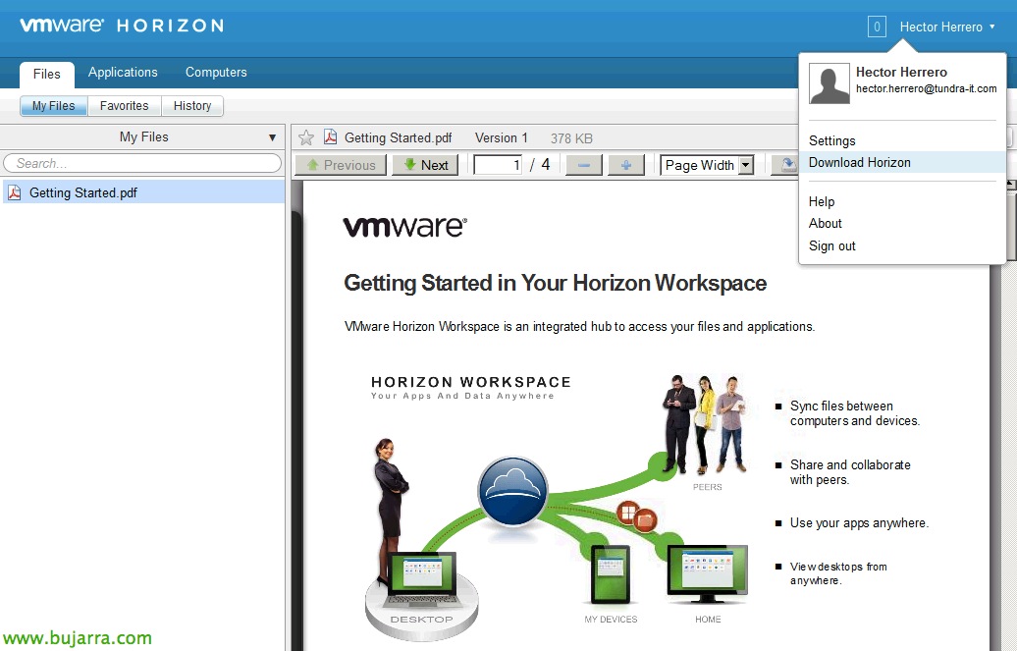This screenshot has width=1017, height=651.
Task: Open the notification counter showing 0
Action: pyautogui.click(x=877, y=27)
